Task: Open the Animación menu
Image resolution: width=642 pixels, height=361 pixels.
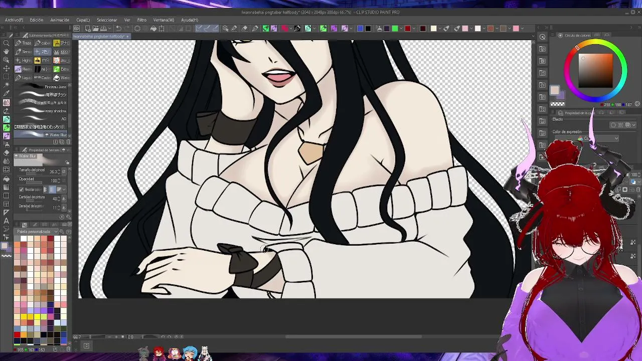Action: [x=60, y=20]
